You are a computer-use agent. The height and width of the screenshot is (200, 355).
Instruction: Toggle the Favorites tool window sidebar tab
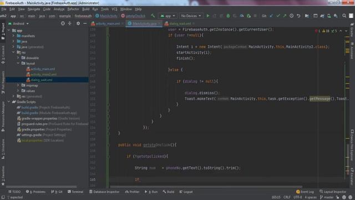pyautogui.click(x=3, y=176)
